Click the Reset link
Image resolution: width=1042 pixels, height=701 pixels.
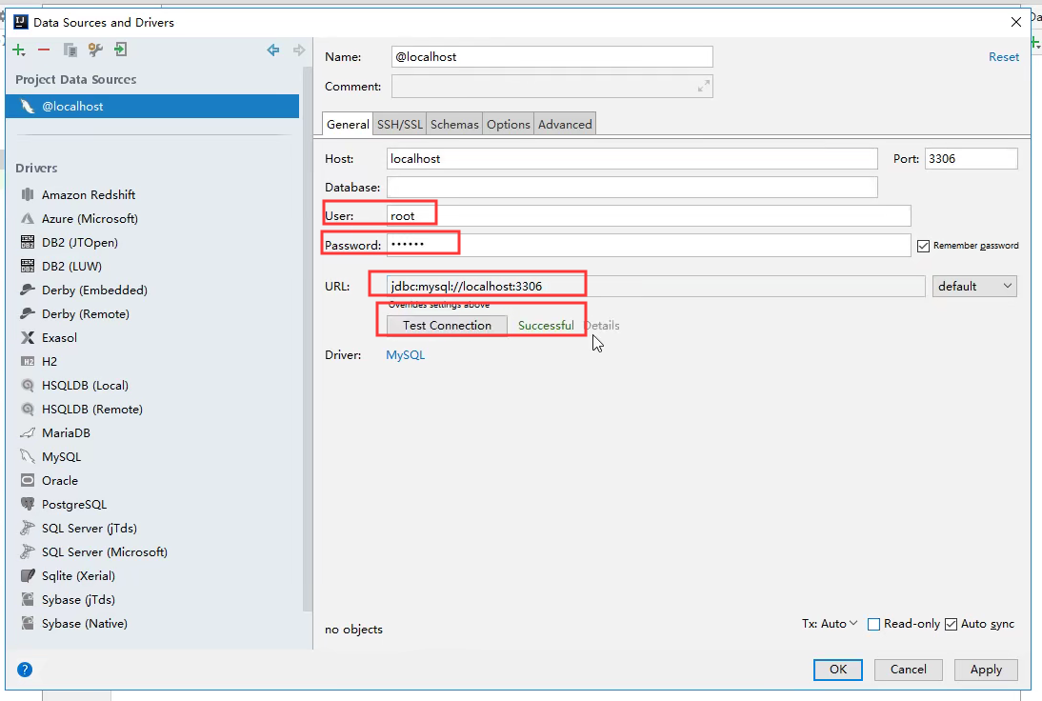1004,57
